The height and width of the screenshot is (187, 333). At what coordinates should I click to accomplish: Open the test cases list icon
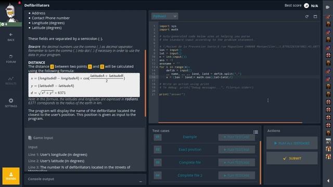[255, 132]
